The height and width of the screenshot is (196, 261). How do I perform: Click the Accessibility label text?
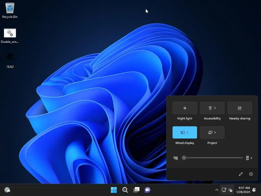pos(212,118)
